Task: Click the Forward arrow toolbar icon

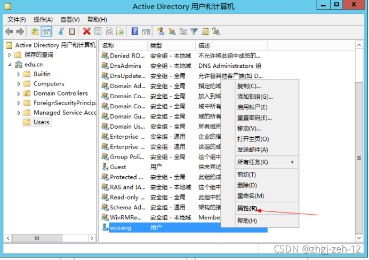Action: [x=20, y=31]
